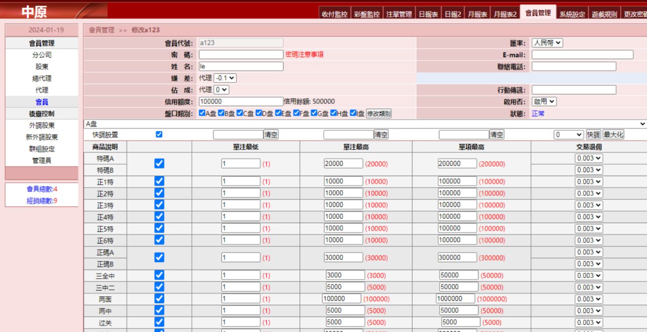Open 股東 in the sidebar
Screen dimensions: 647x332
42,67
